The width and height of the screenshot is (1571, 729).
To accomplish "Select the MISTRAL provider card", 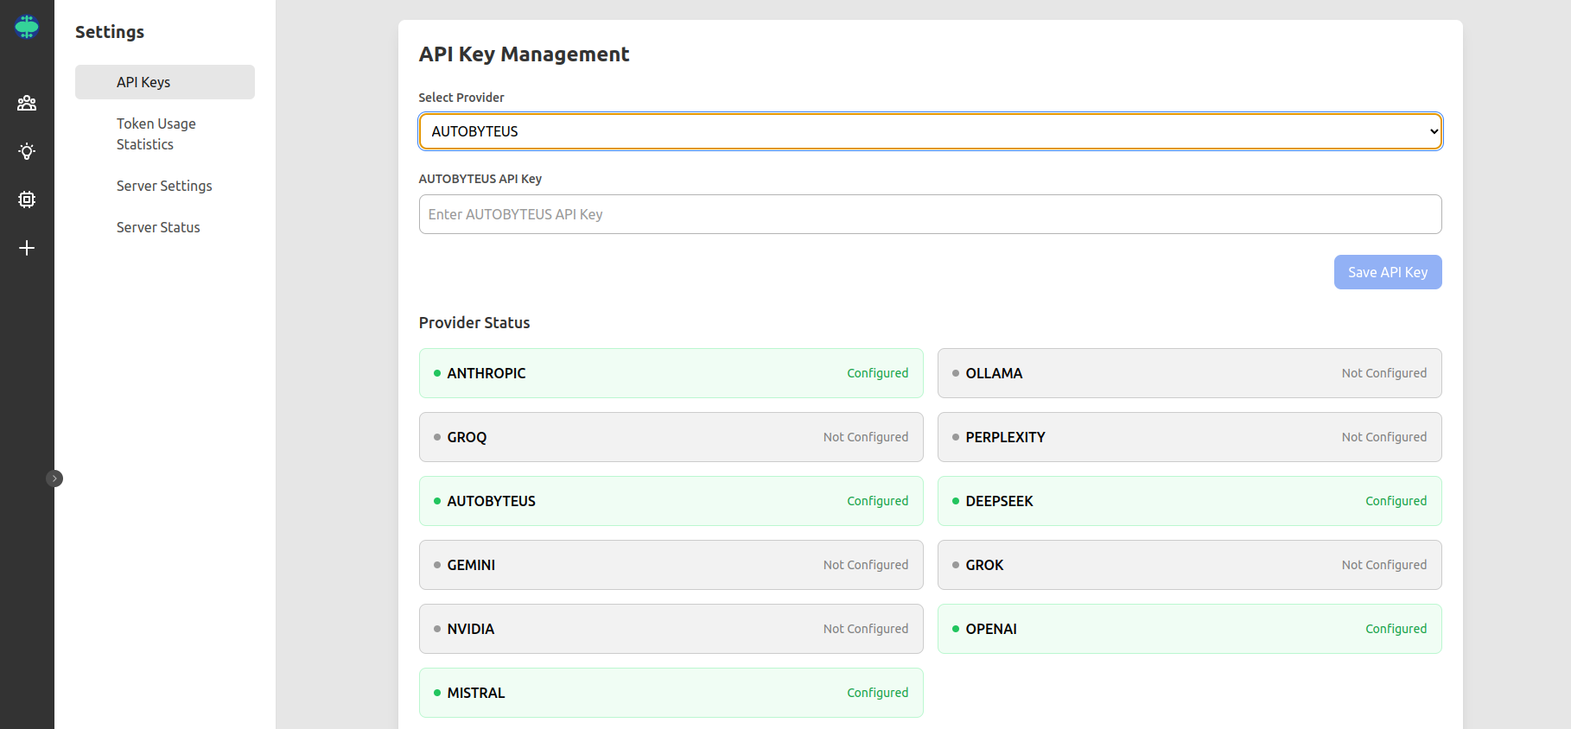I will pyautogui.click(x=671, y=693).
